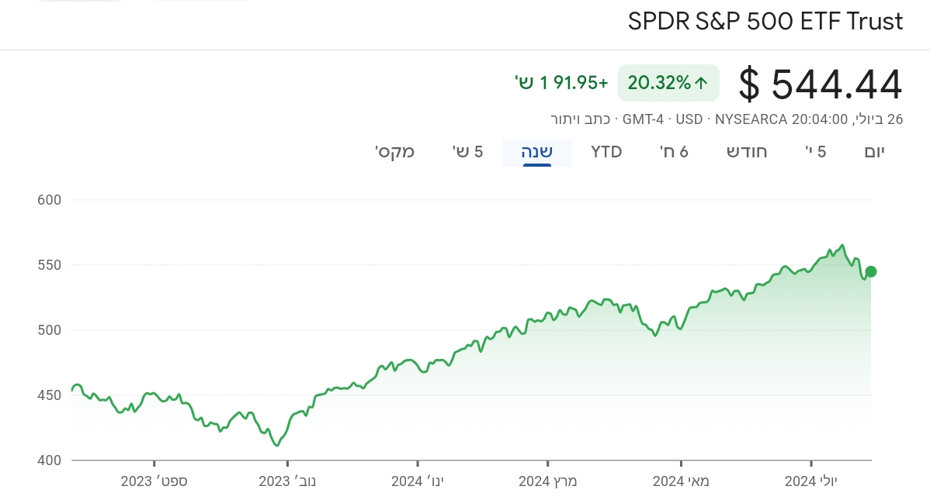Click the 20.32% change badge

[x=668, y=83]
